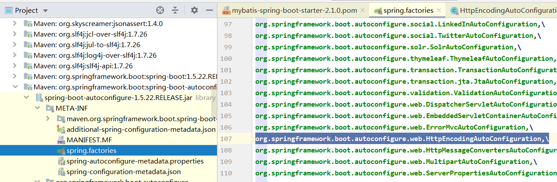Expand Maven: org.slf4j:slf4j-api:1.7.26

tap(15, 66)
